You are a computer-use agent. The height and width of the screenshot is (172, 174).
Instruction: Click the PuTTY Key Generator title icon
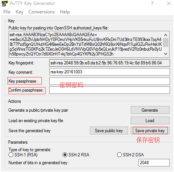click(5, 3)
